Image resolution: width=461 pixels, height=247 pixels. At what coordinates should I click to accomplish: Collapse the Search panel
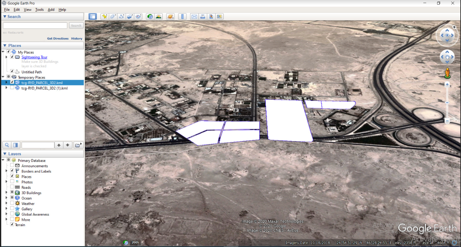point(5,17)
